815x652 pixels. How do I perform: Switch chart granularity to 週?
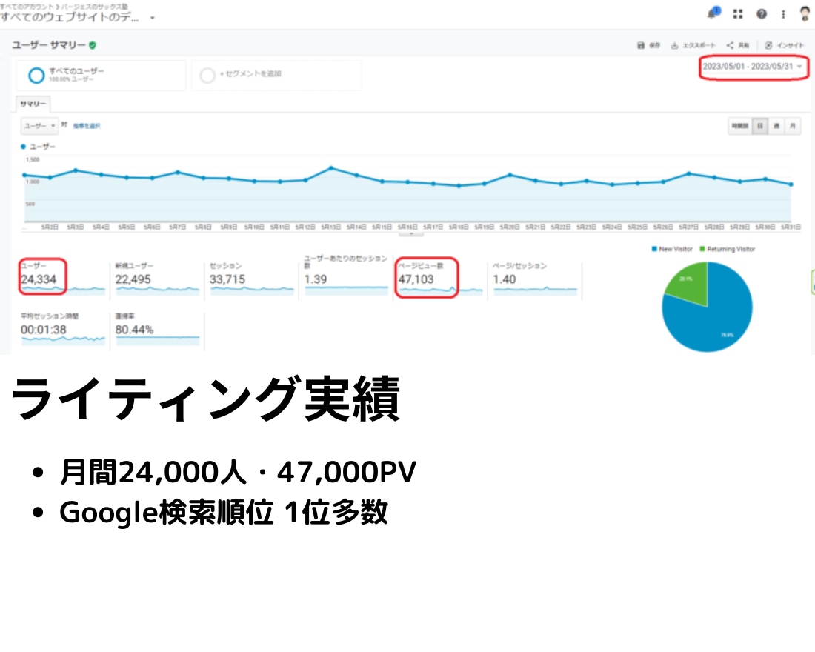[776, 126]
